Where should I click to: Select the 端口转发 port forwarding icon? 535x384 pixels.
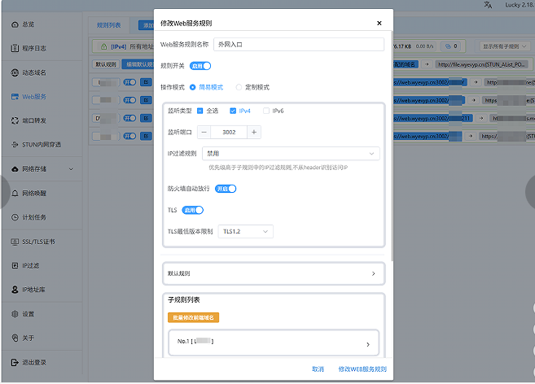[x=15, y=121]
